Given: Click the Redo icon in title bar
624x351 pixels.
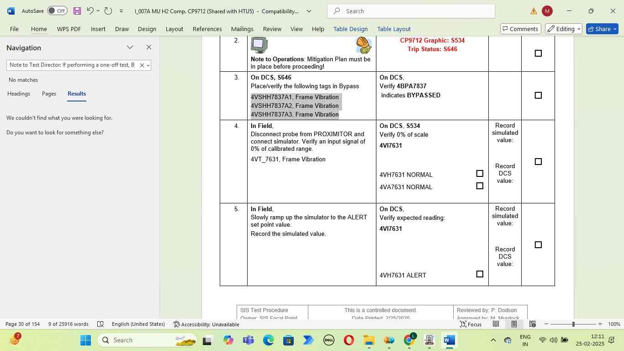Looking at the screenshot, I should tap(108, 11).
